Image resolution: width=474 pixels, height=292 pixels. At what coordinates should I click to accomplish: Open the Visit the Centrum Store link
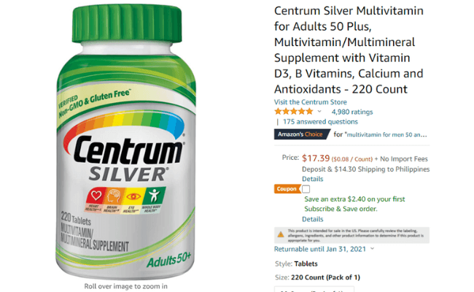click(311, 102)
